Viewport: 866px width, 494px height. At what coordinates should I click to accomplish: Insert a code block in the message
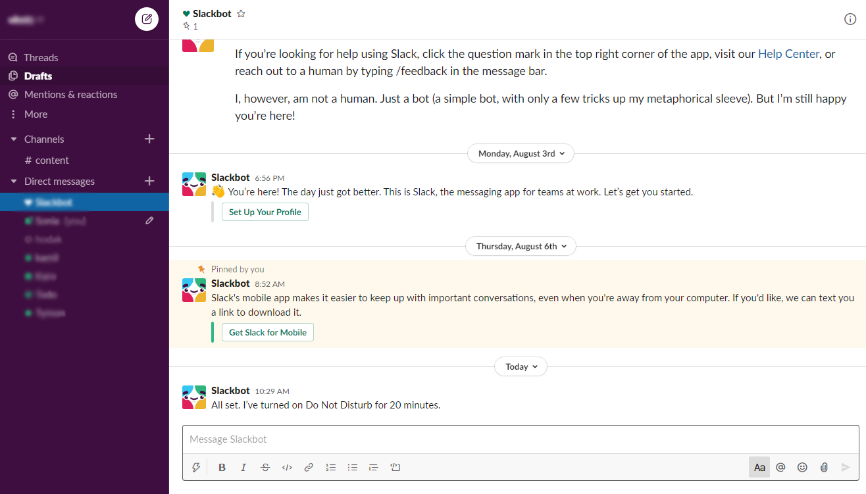(x=395, y=468)
